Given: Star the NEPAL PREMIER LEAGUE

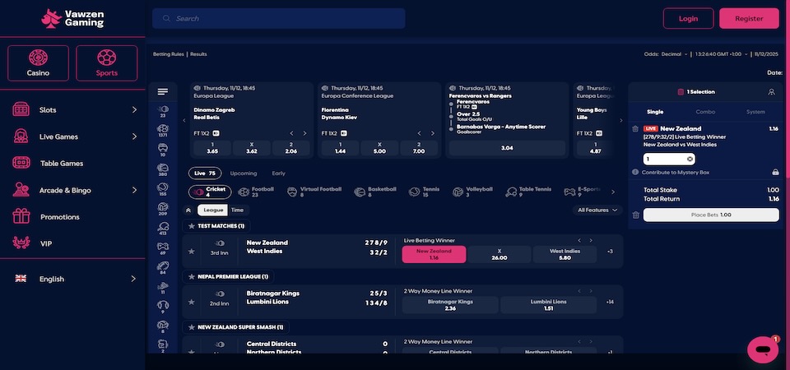Looking at the screenshot, I should [192, 277].
